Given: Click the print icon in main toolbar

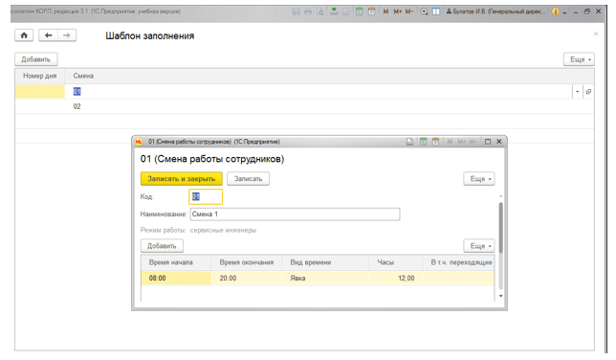Looking at the screenshot, I should [x=308, y=11].
